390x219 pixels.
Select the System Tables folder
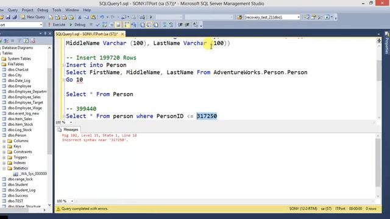click(x=19, y=58)
